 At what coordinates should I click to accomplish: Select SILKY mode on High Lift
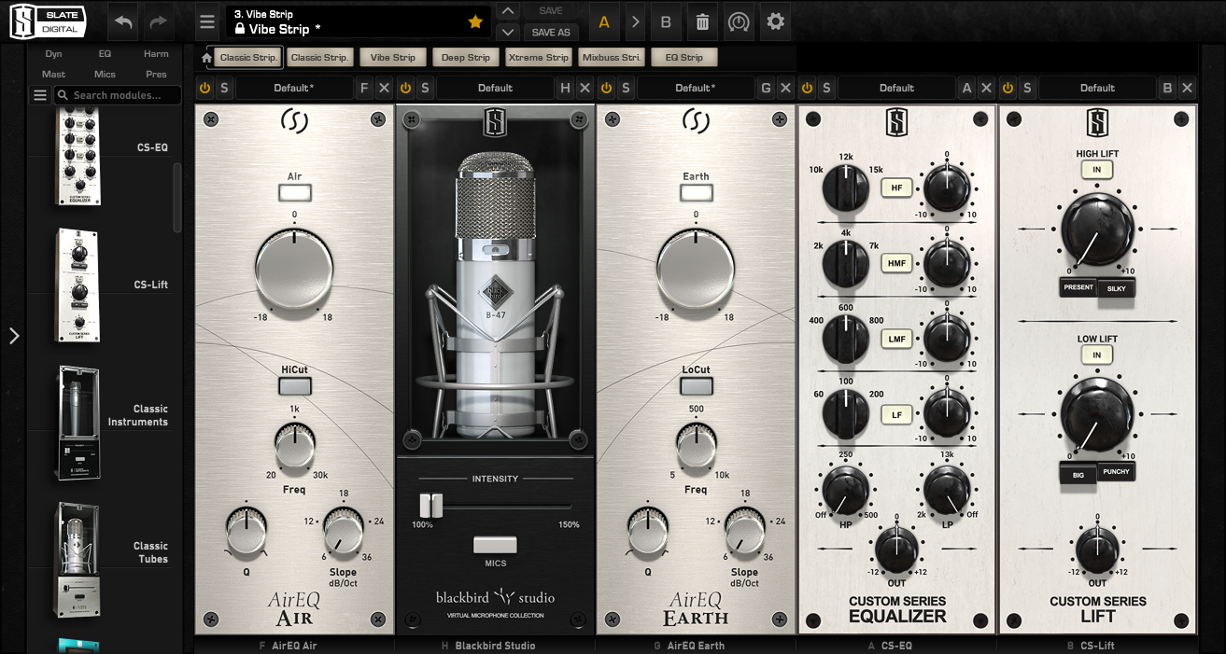[1117, 287]
